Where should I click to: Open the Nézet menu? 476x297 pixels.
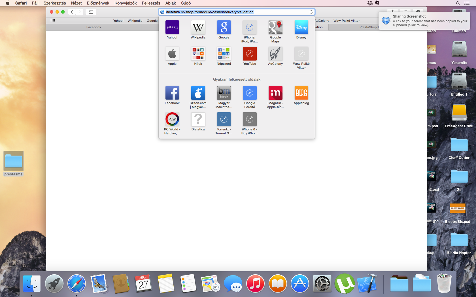tap(76, 3)
